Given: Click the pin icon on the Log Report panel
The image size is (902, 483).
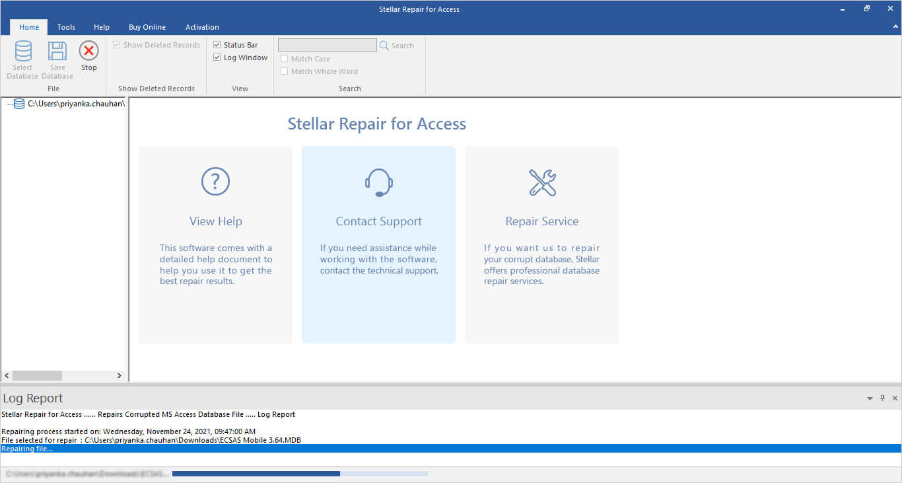Looking at the screenshot, I should 882,398.
